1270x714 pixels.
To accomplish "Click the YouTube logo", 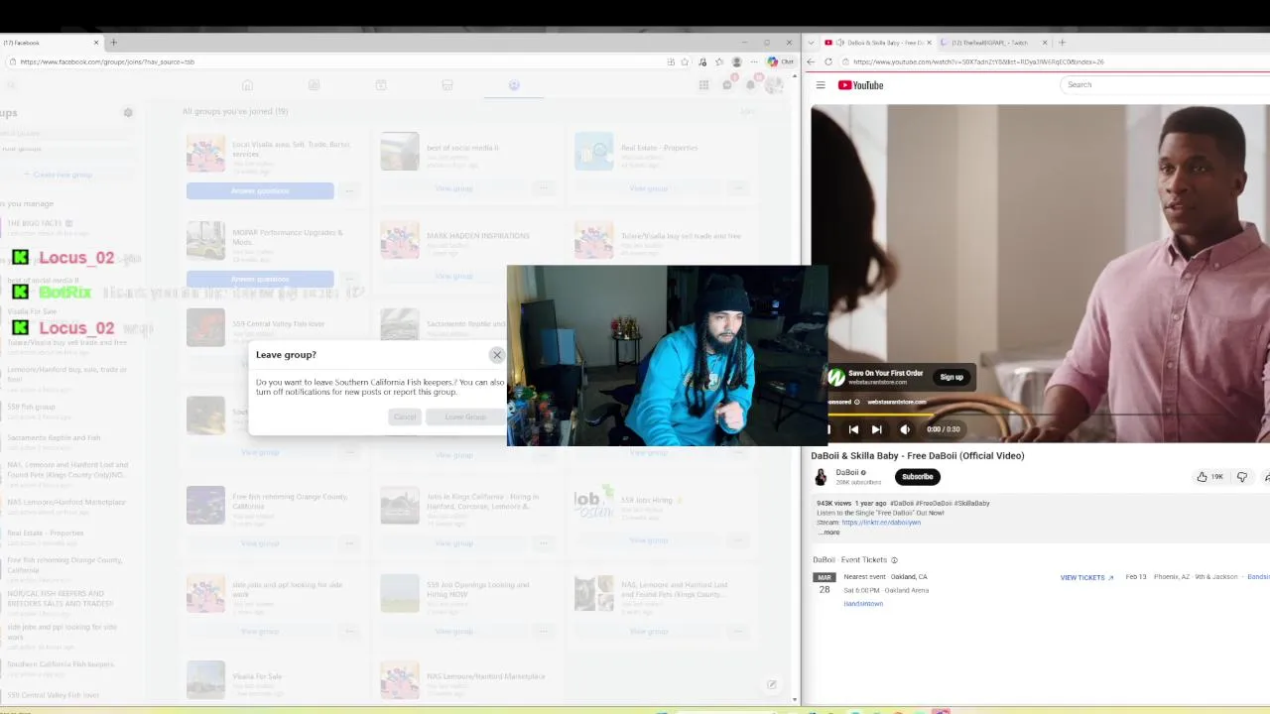I will [x=860, y=85].
